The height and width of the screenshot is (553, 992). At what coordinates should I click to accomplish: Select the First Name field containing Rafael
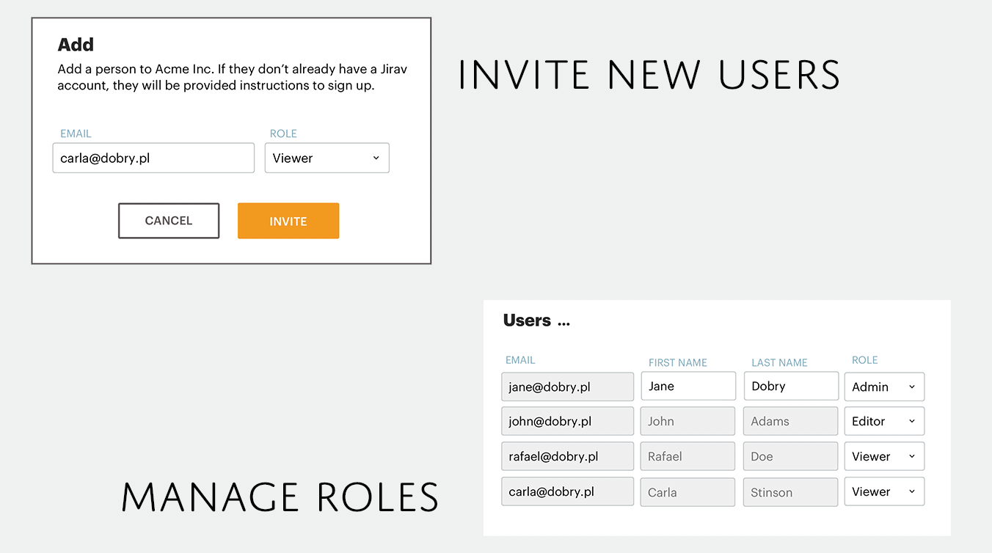(688, 456)
